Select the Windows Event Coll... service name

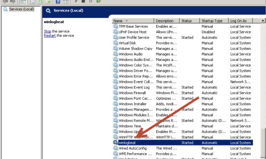tap(136, 82)
